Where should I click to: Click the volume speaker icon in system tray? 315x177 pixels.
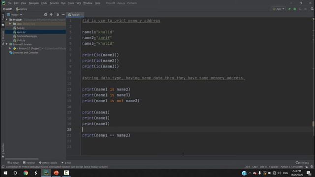point(279,173)
